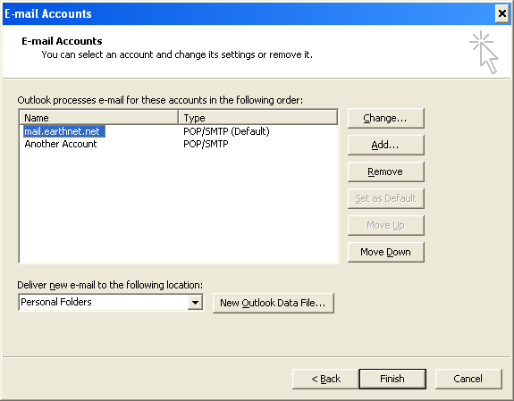Remove the selected e-mail account
Viewport: 514px width, 401px height.
(x=386, y=171)
